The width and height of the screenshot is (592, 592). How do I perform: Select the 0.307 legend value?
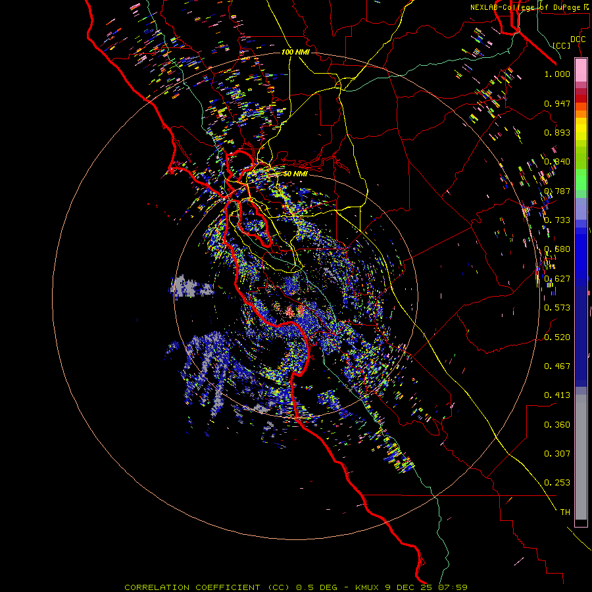point(557,454)
